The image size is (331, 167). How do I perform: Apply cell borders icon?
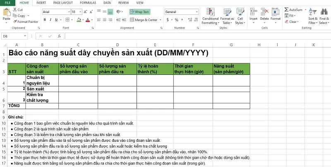(67, 20)
